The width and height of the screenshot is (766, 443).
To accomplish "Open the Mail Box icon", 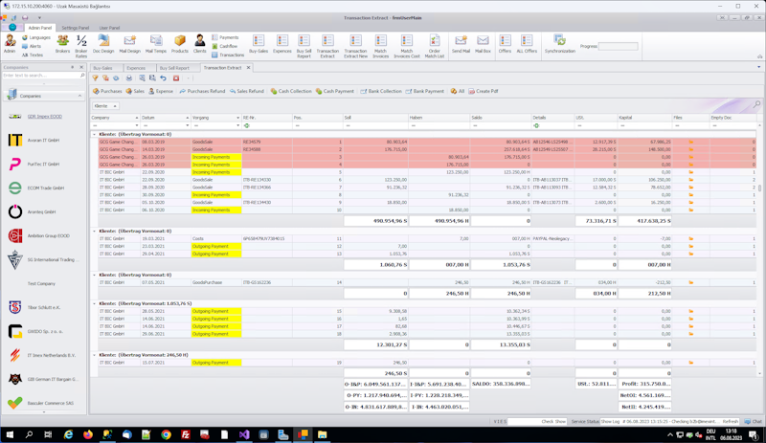I will (483, 44).
